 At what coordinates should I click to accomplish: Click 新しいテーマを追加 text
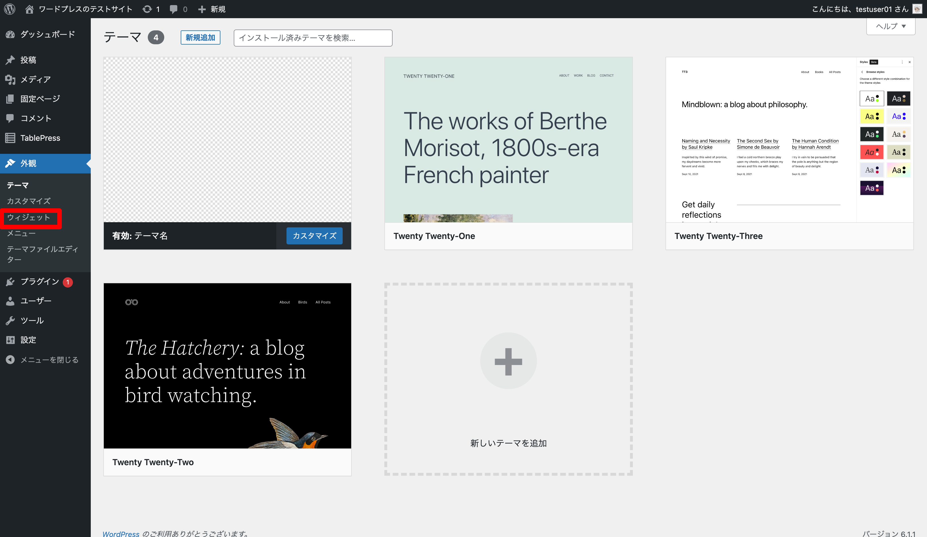[508, 443]
